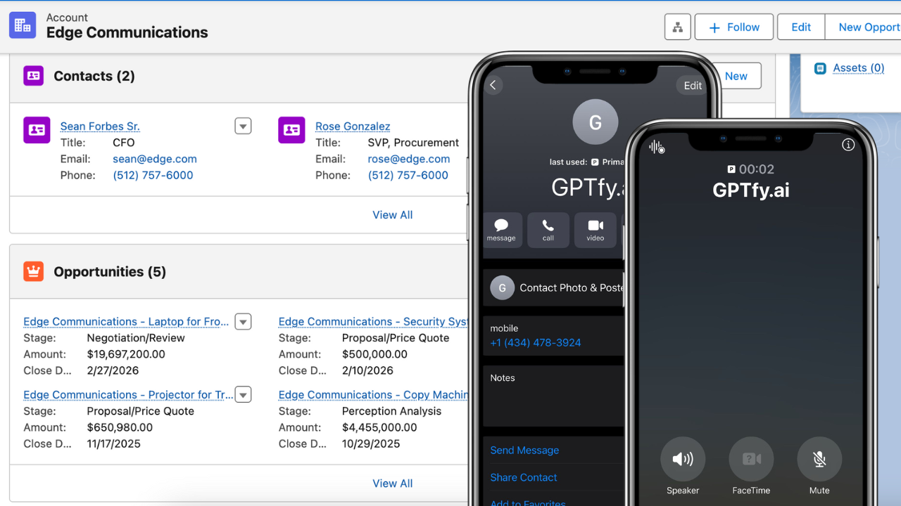The width and height of the screenshot is (901, 506).
Task: Open the Assets (0) related link
Action: point(858,68)
